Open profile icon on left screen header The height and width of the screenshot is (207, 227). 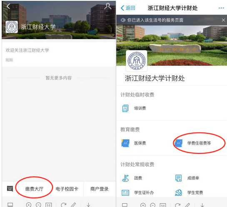click(x=108, y=6)
